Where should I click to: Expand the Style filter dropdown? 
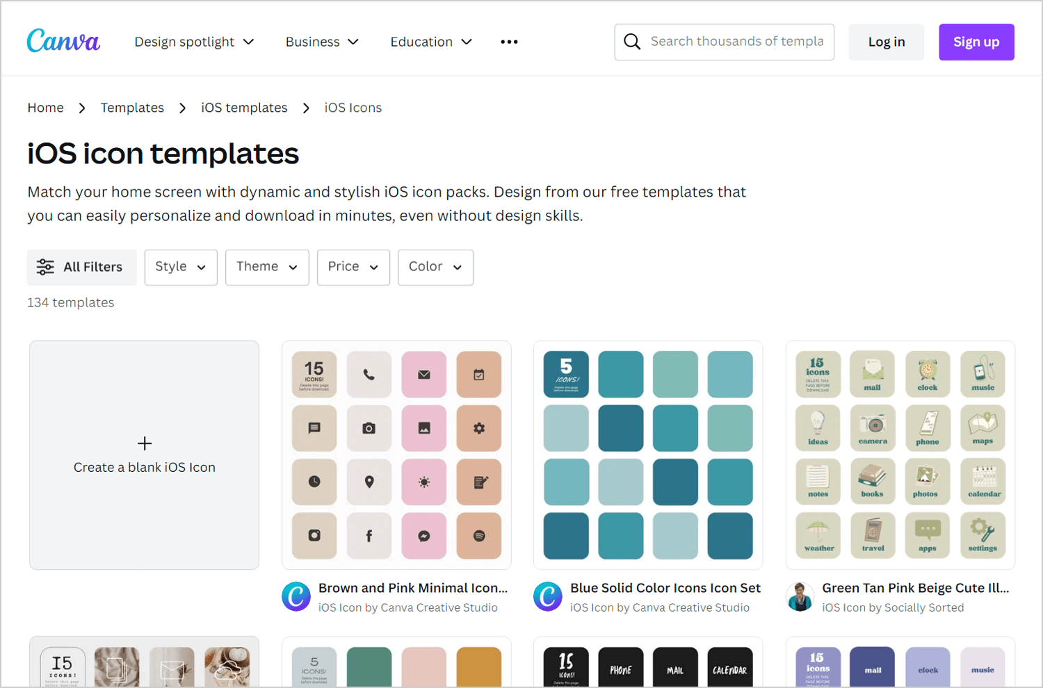[x=181, y=267]
